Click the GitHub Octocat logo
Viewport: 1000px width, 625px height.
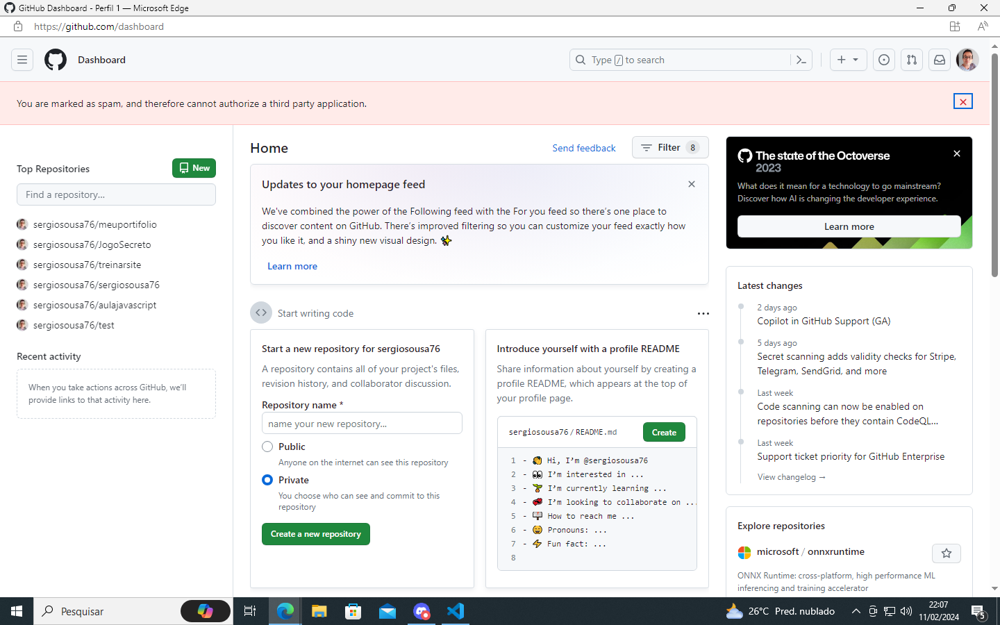coord(56,60)
